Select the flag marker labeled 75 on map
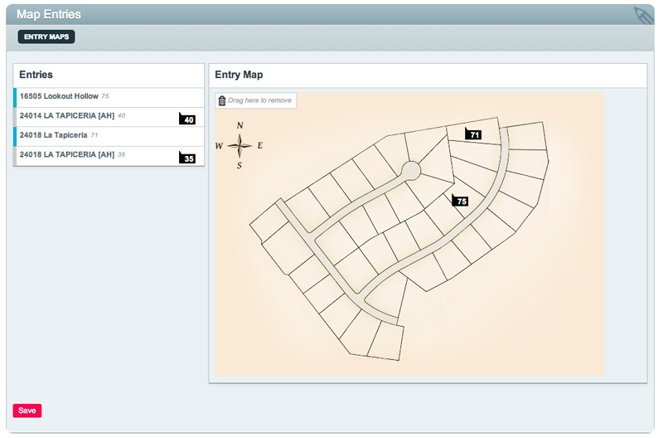This screenshot has width=663, height=438. tap(460, 200)
